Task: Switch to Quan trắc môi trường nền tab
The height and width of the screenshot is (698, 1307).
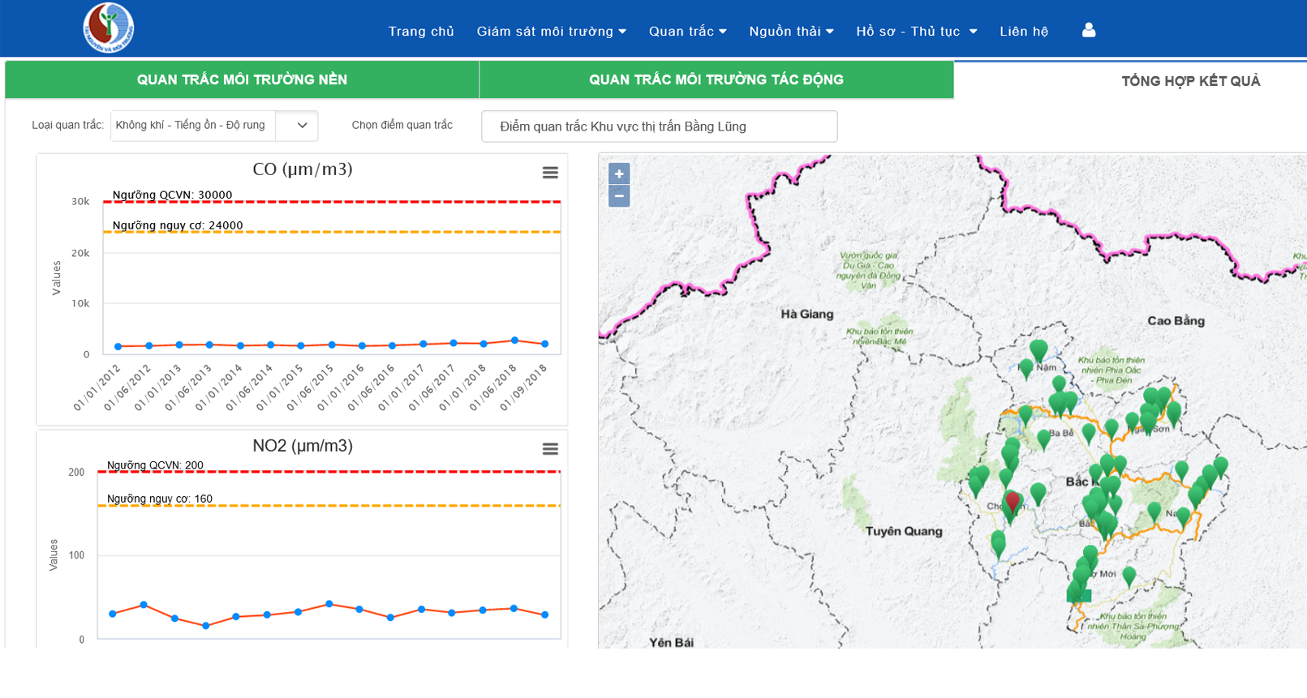Action: (x=242, y=79)
